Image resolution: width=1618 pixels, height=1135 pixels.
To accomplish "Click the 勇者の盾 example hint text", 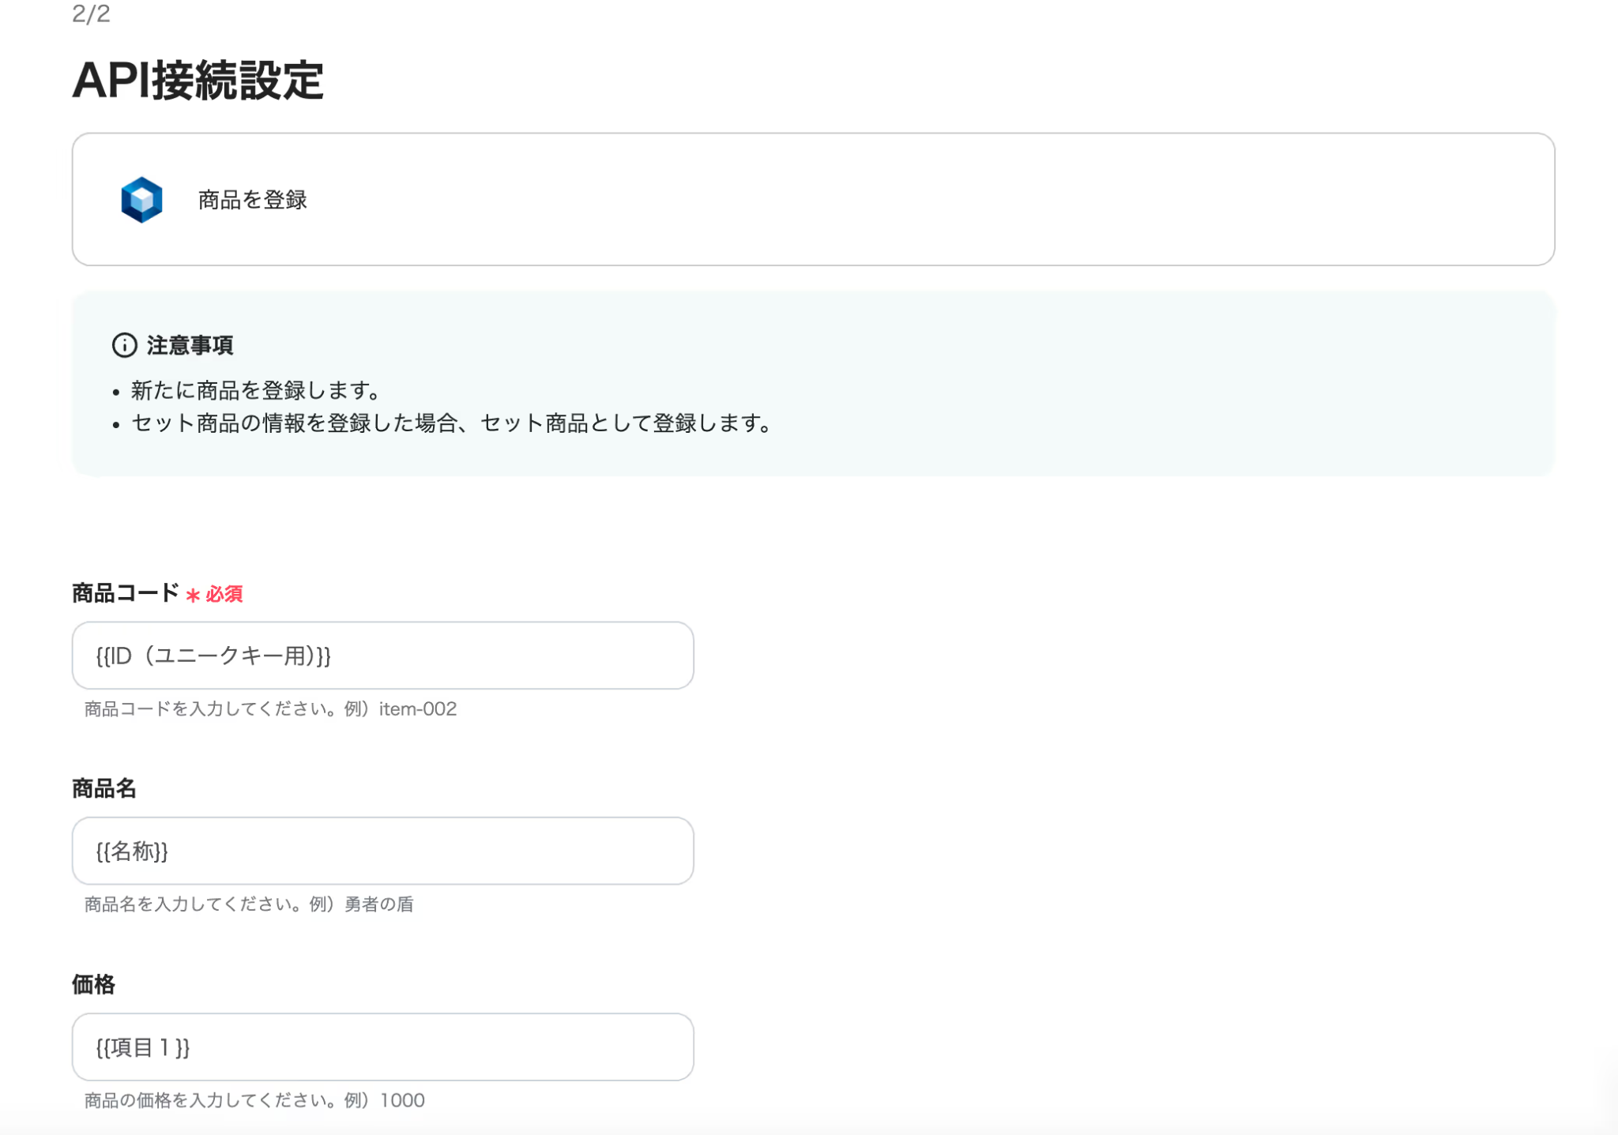I will (378, 904).
